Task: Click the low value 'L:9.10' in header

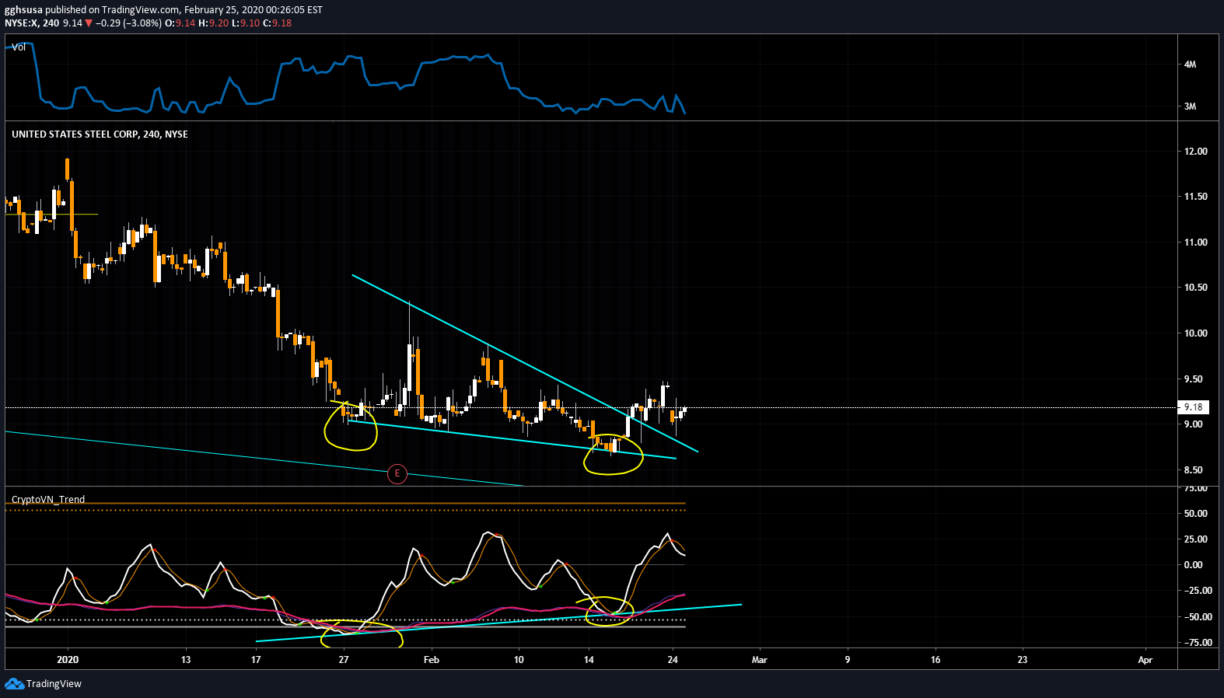Action: click(246, 23)
